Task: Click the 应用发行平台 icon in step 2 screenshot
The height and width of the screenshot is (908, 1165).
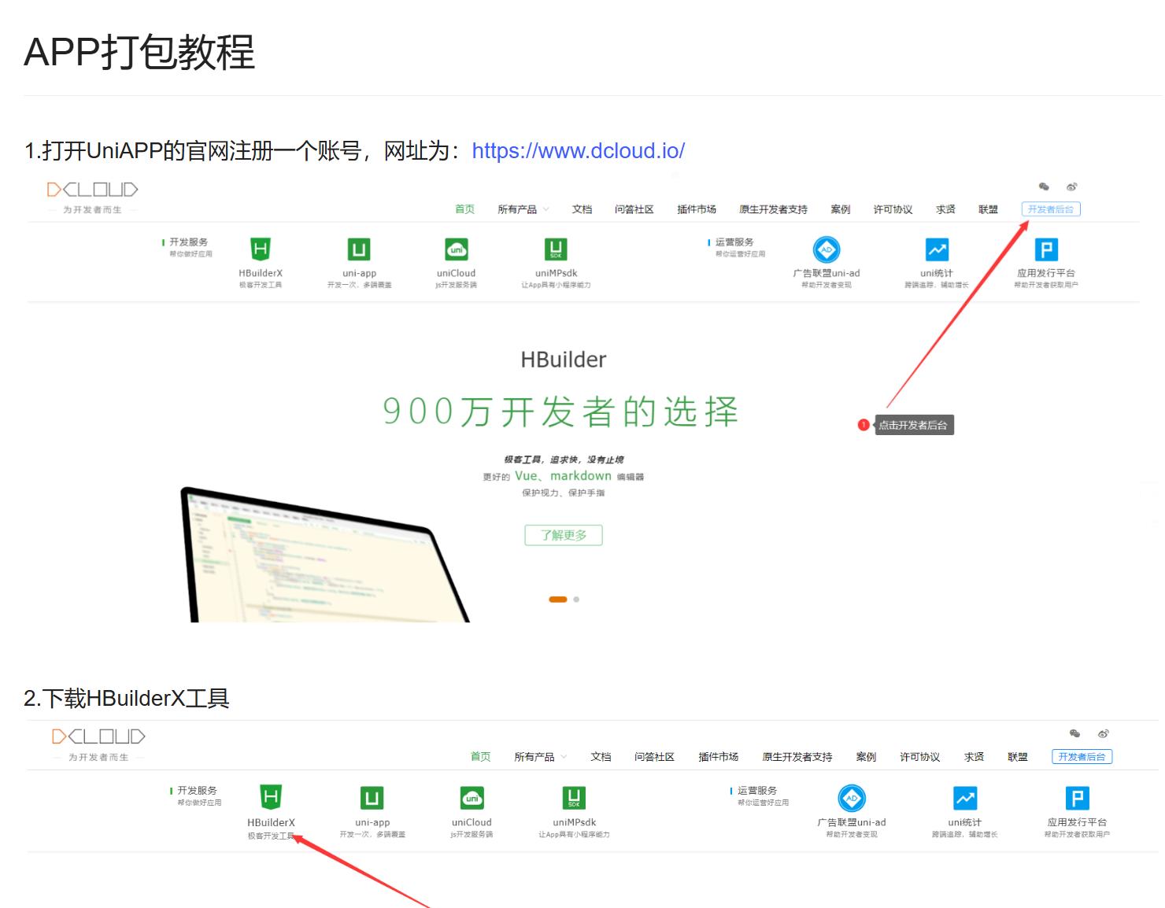Action: click(1077, 798)
